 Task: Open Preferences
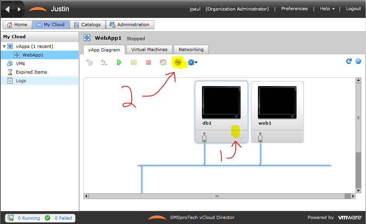tap(295, 9)
